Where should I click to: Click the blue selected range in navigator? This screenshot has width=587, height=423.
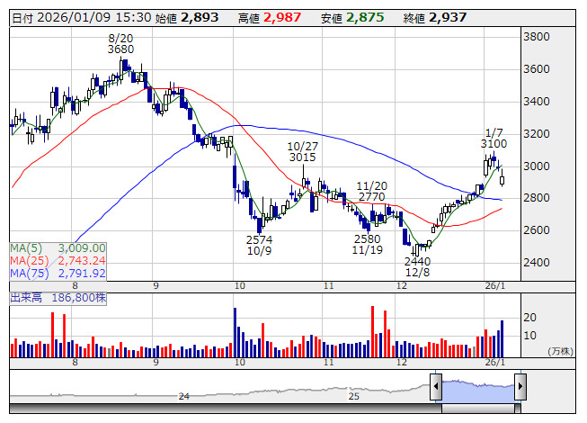[x=477, y=389]
